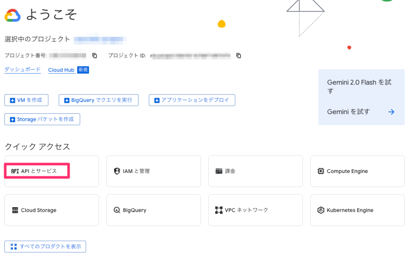Click plus icon on VM を作成
The width and height of the screenshot is (414, 258).
(13, 100)
